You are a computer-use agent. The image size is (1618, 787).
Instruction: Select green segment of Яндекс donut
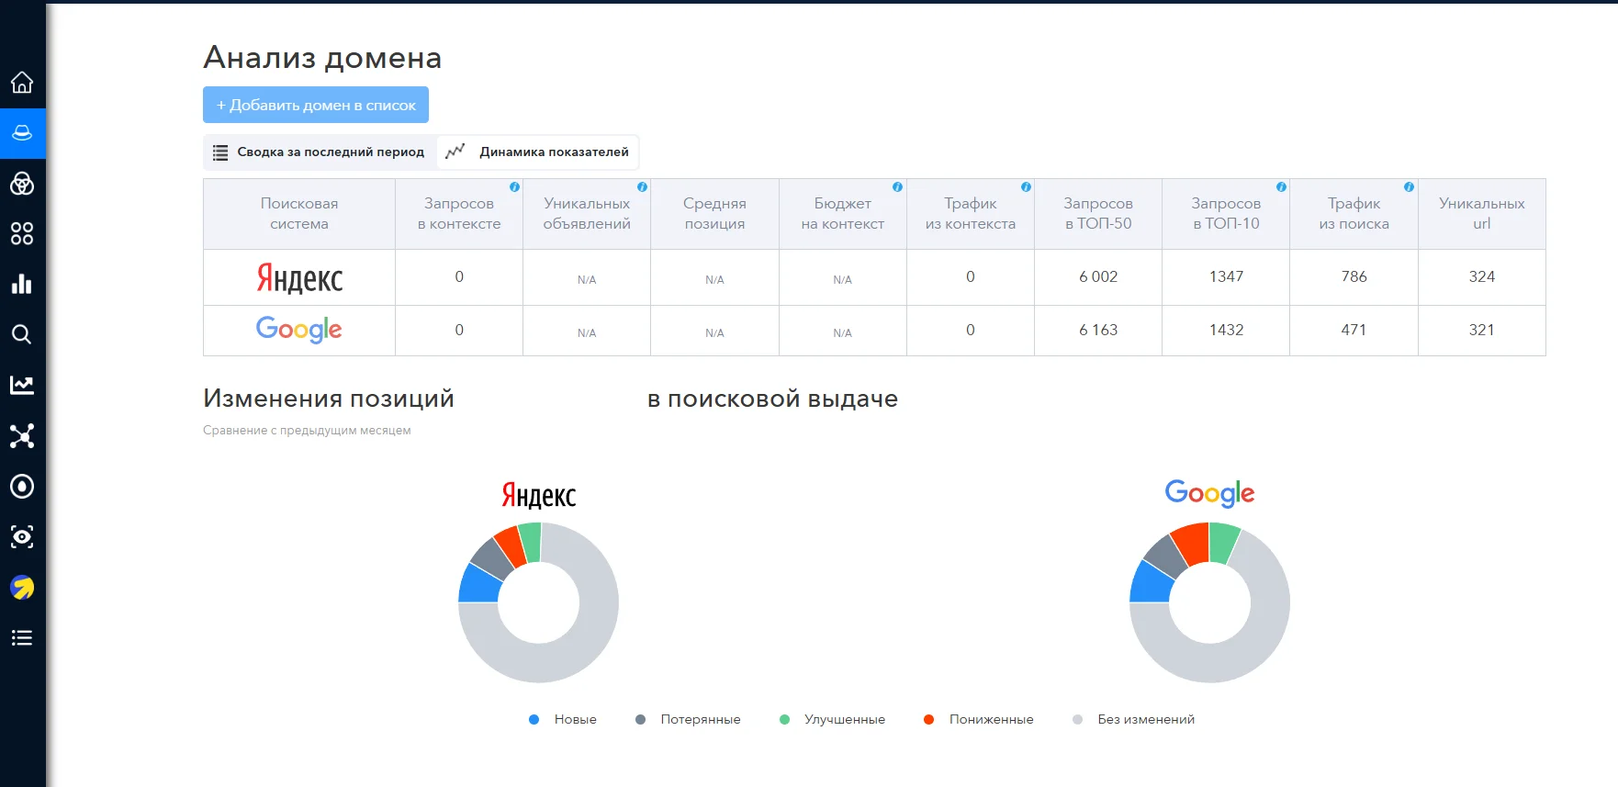point(530,541)
